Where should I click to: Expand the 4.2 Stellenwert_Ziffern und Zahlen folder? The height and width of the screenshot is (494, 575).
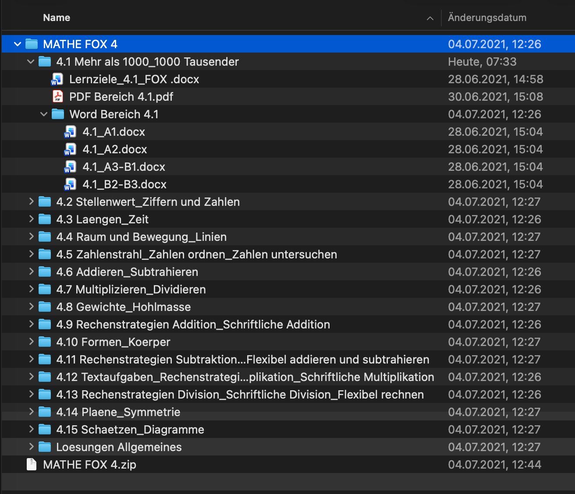coord(31,201)
